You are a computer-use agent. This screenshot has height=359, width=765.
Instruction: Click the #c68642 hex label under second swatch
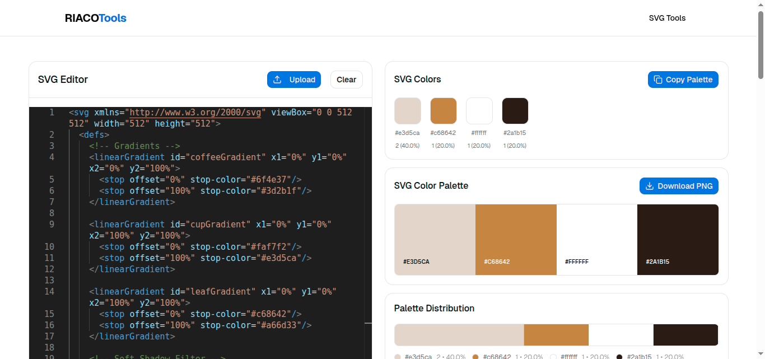(x=443, y=133)
